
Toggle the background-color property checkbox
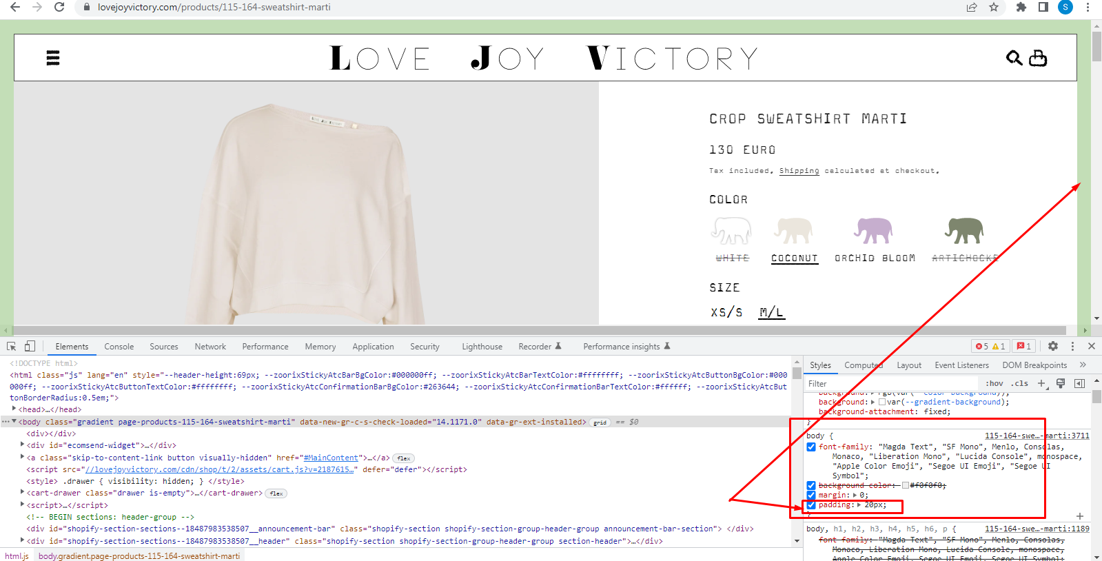(x=811, y=486)
